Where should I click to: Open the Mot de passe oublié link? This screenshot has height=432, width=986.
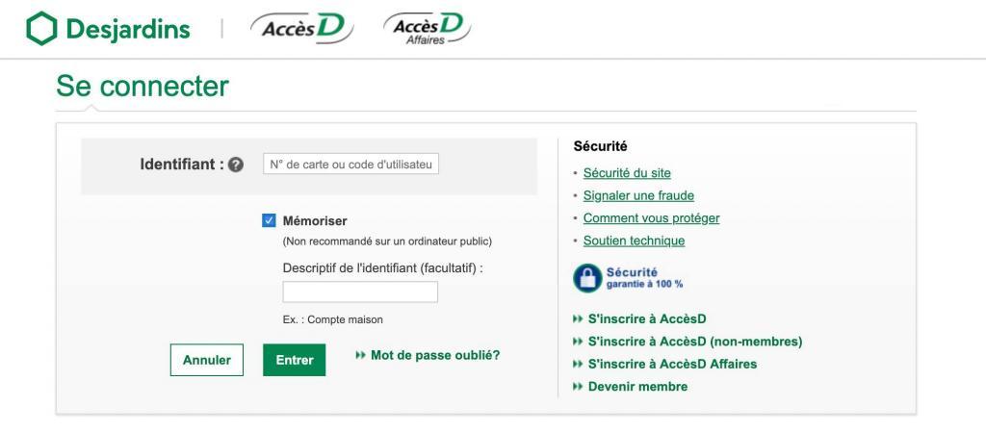(435, 355)
